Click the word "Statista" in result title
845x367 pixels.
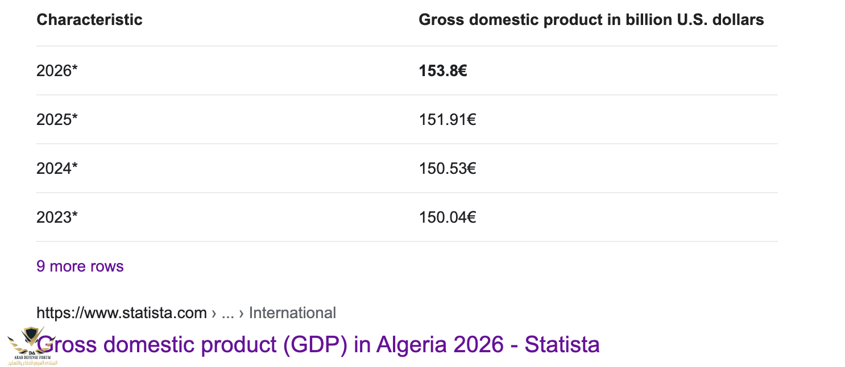coord(562,344)
